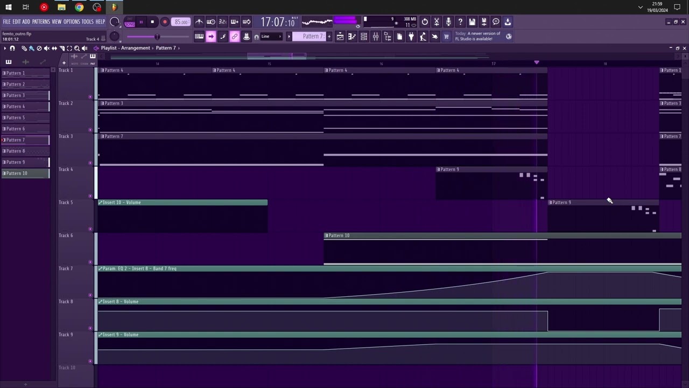
Task: Toggle the note/piano stamp toolbar button
Action: click(x=246, y=37)
